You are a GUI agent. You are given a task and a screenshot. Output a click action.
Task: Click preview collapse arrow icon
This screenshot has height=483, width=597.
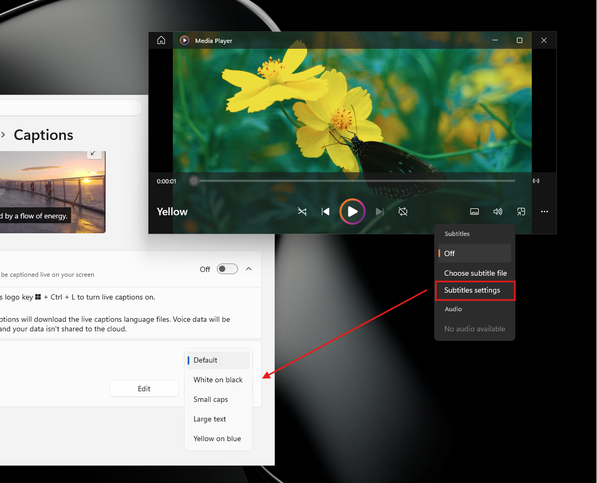point(93,153)
